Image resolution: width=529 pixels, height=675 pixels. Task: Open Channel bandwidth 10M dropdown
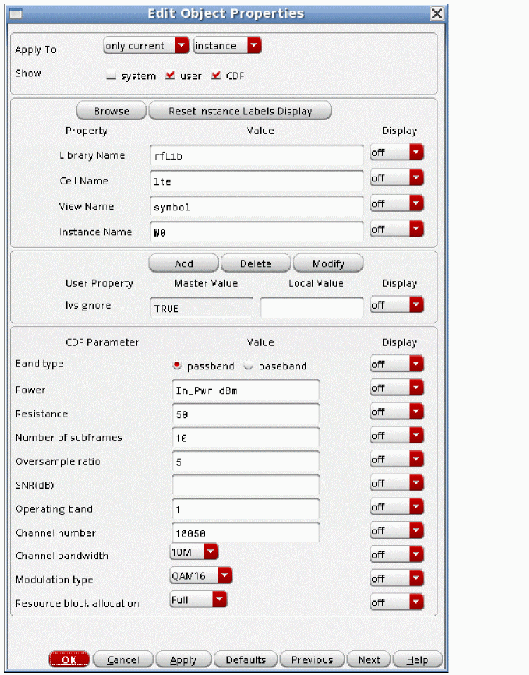pyautogui.click(x=194, y=552)
